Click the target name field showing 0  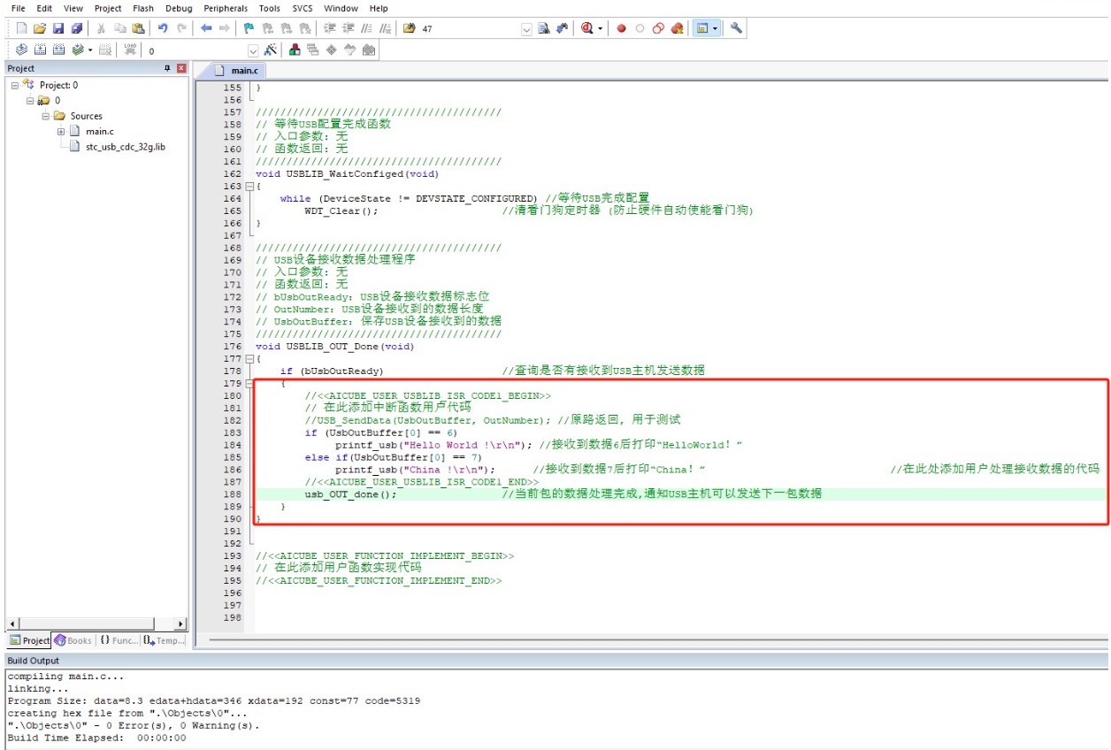click(195, 51)
